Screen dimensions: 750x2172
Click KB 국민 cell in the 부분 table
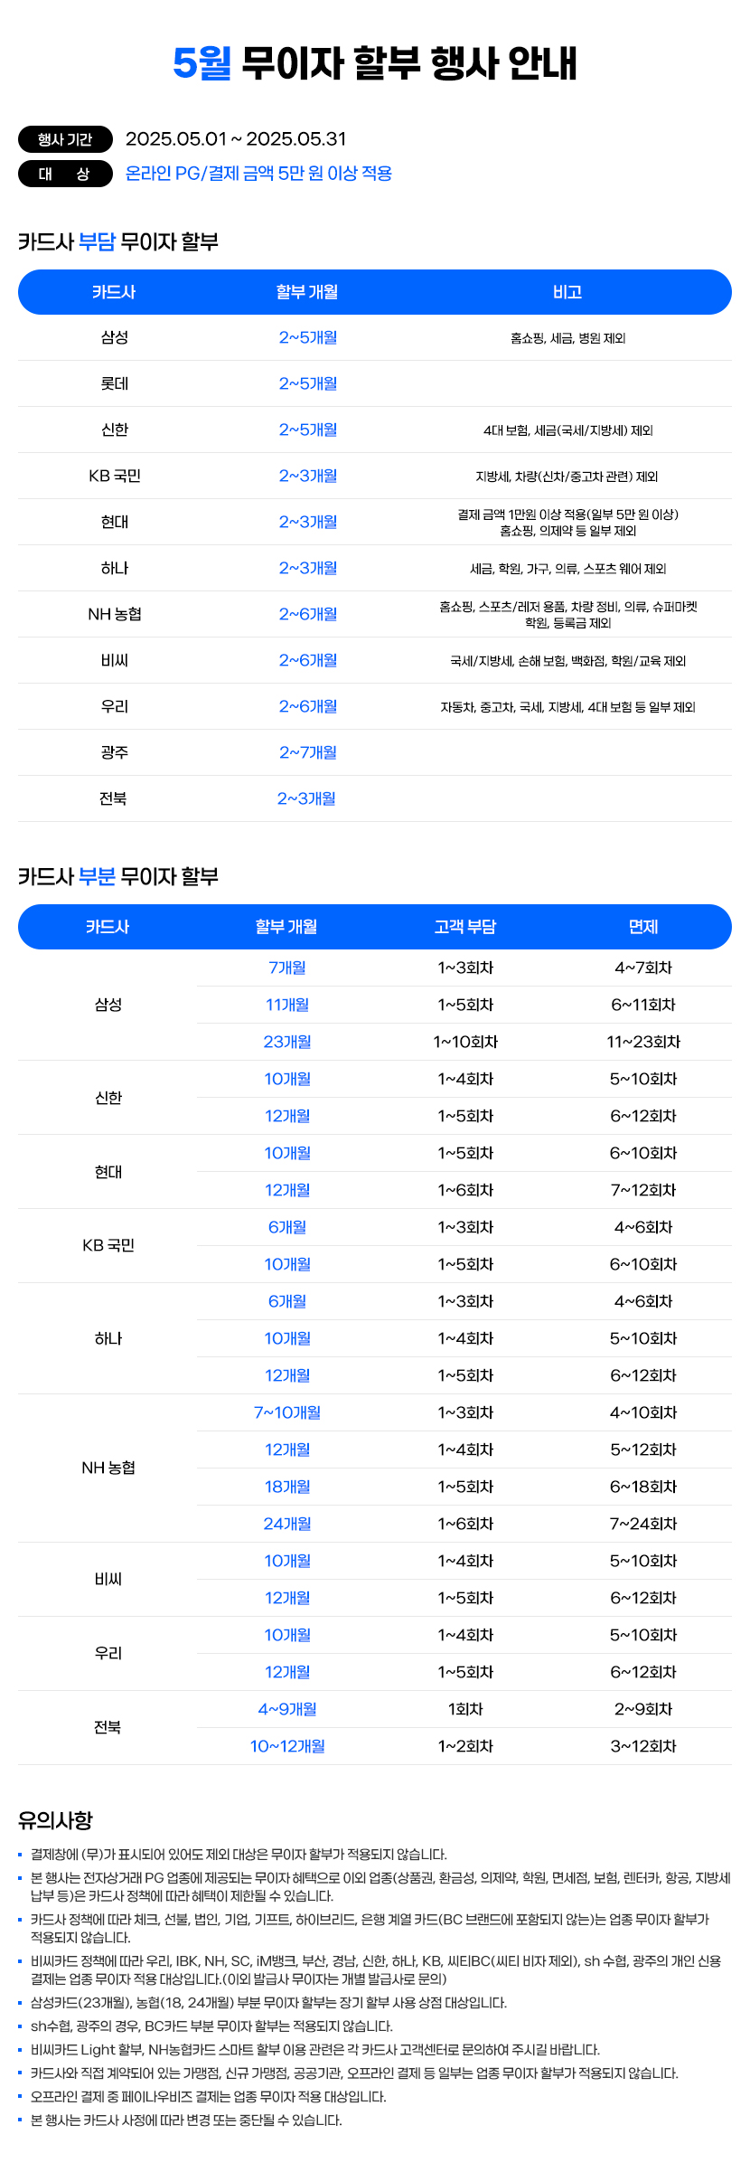pyautogui.click(x=108, y=1245)
